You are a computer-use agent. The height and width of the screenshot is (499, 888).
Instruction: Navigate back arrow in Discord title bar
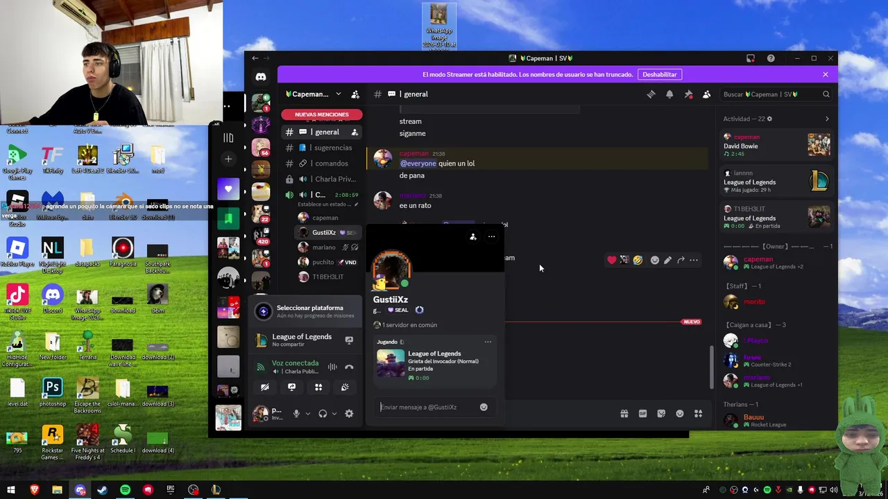(255, 58)
